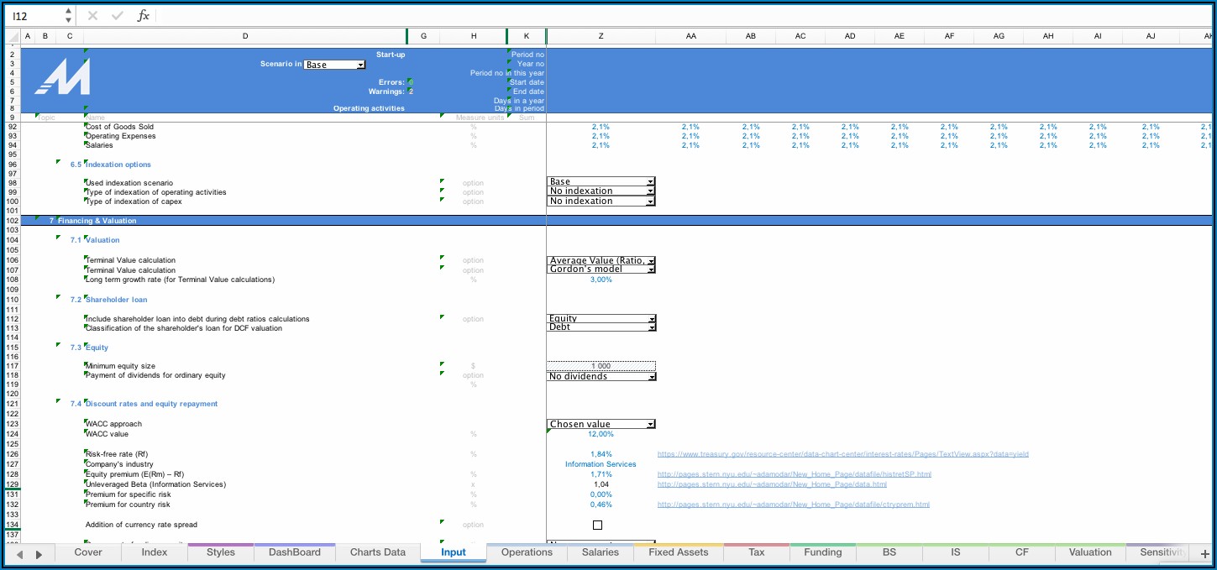Open the No dividends payment dropdown
The height and width of the screenshot is (570, 1217).
[x=650, y=377]
